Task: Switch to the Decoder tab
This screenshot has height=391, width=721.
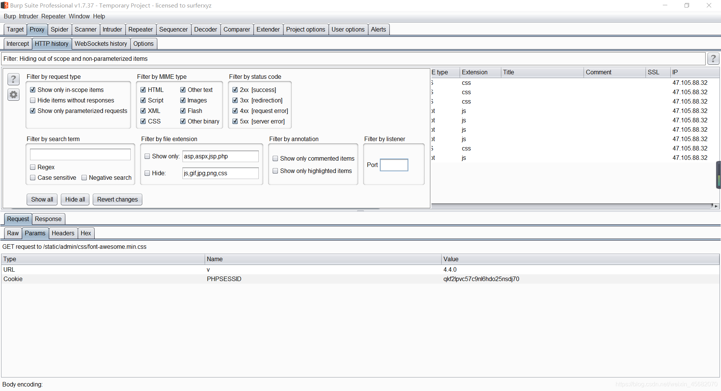Action: [205, 29]
